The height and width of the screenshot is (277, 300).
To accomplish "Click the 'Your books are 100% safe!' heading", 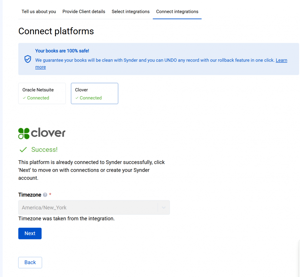I will pyautogui.click(x=62, y=51).
